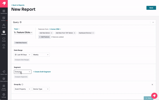The height and width of the screenshot is (100, 159).
Task: Open the Last 90 Days date dropdown
Action: tap(23, 55)
